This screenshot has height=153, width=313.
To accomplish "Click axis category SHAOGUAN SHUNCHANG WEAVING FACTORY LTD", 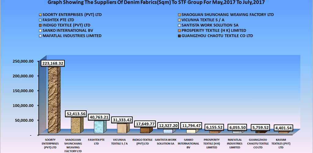I will (x=73, y=145).
